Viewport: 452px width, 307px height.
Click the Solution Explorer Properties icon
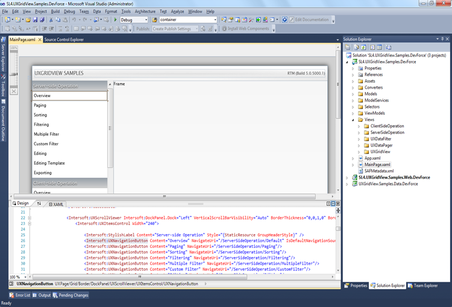point(348,47)
